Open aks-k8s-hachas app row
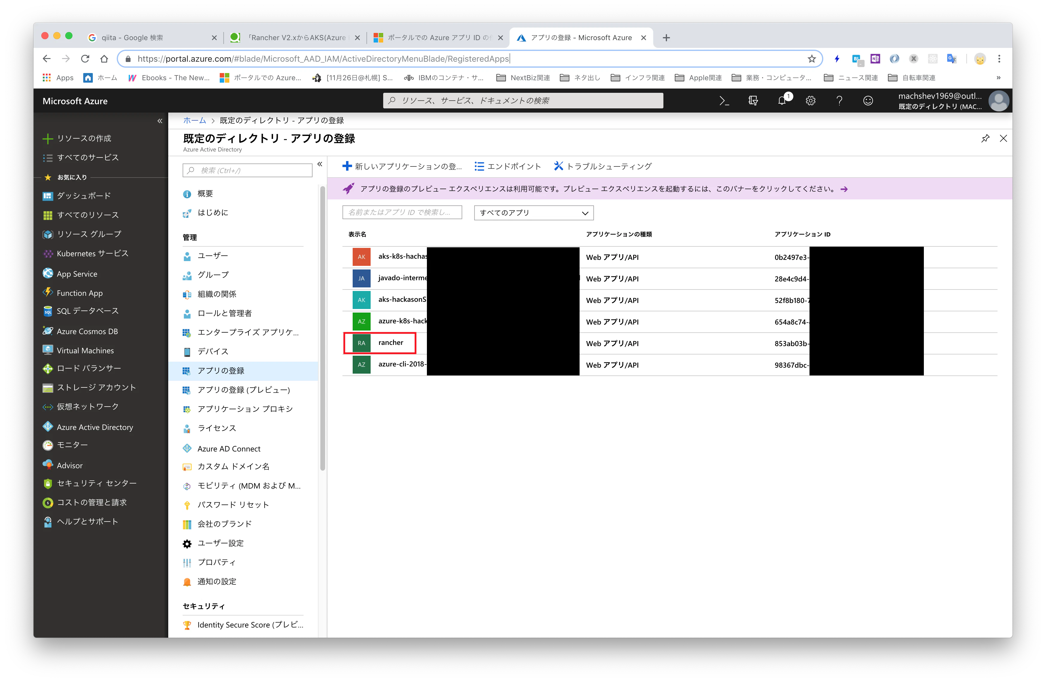1046x682 pixels. pyautogui.click(x=670, y=257)
